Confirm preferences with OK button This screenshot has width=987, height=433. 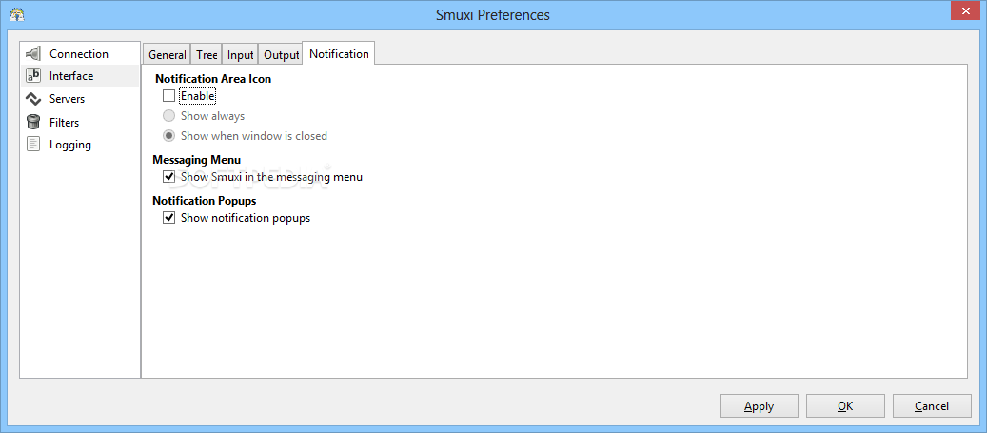pos(845,406)
